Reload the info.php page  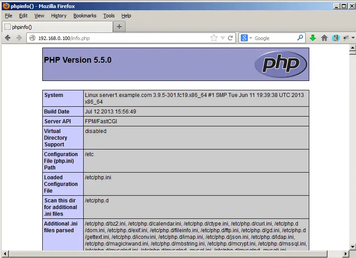[x=230, y=38]
